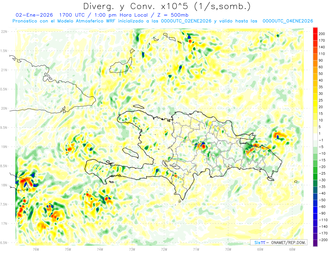Image resolution: width=328 pixels, height=253 pixels.
Task: Click the "17N" latitude label
Action: coord(4,224)
